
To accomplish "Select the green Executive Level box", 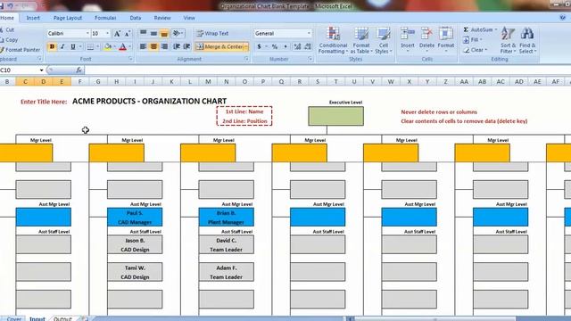I will 335,116.
